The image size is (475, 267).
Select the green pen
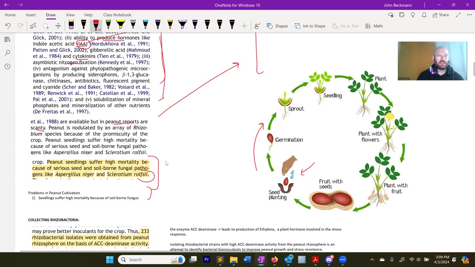tap(108, 25)
